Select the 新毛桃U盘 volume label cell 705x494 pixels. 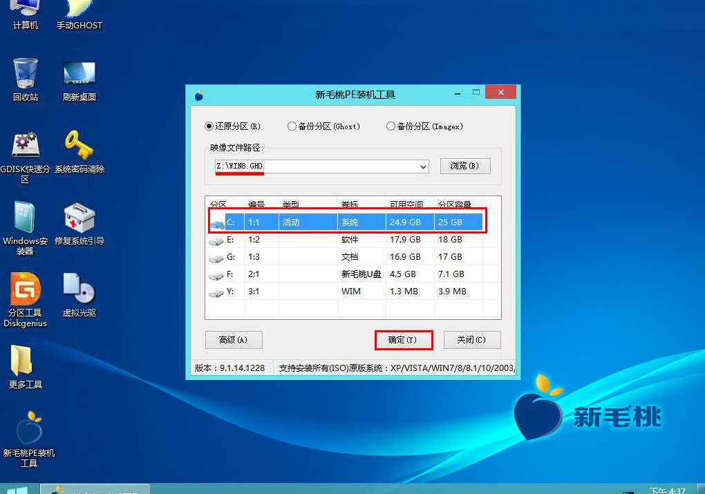[x=361, y=274]
